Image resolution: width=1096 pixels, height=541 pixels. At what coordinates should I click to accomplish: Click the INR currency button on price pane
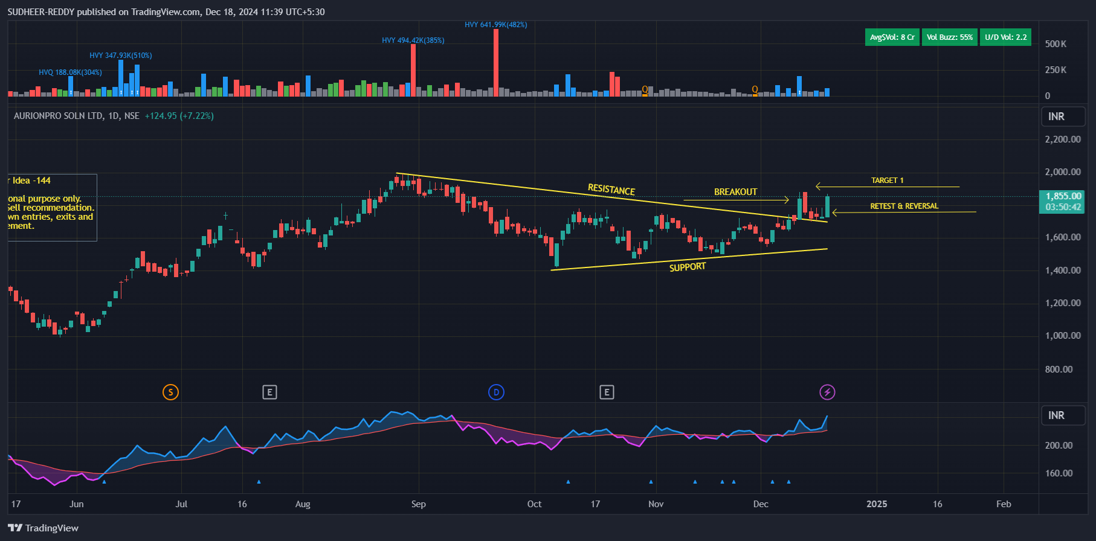point(1063,117)
